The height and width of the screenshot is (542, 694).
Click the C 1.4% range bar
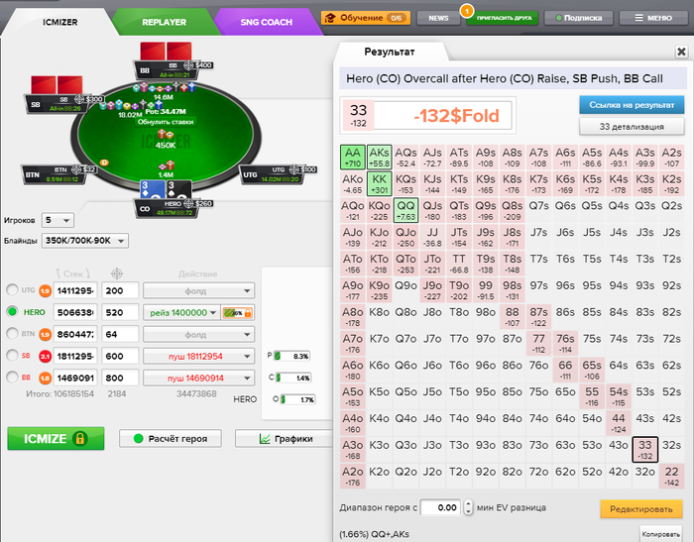point(293,378)
